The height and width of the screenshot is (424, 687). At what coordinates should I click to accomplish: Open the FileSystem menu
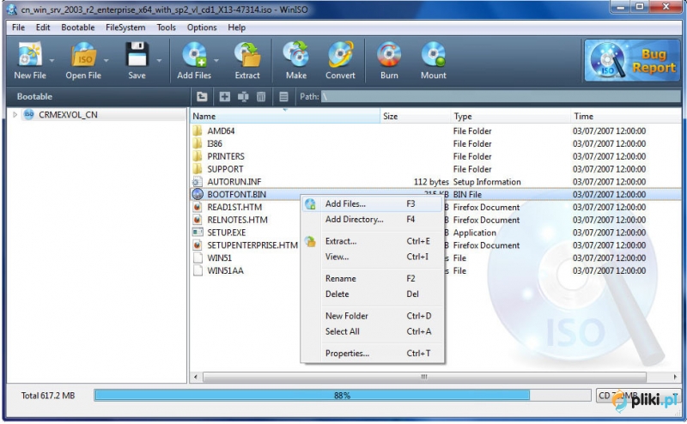tap(125, 27)
